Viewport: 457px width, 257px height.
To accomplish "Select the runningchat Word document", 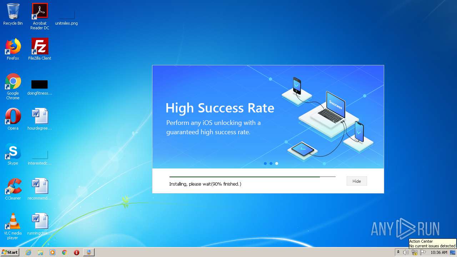I will click(40, 224).
